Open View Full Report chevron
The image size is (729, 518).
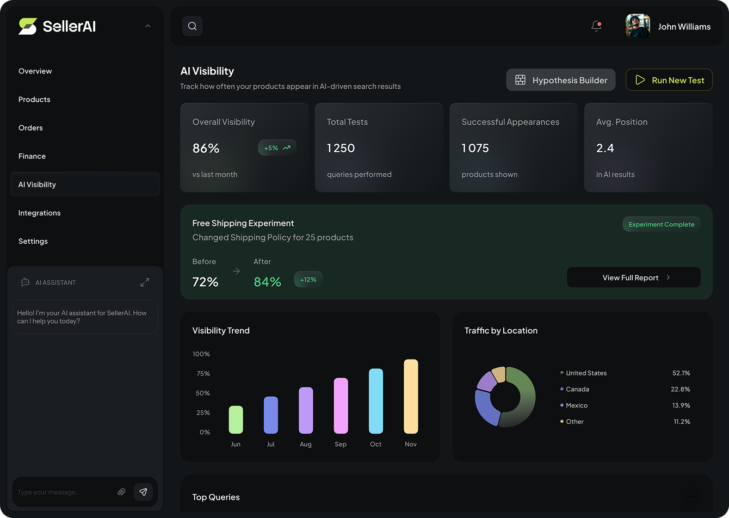[669, 277]
